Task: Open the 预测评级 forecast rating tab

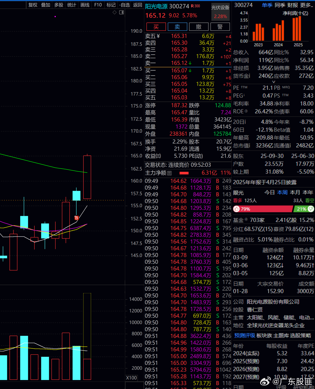Action: coord(244,336)
